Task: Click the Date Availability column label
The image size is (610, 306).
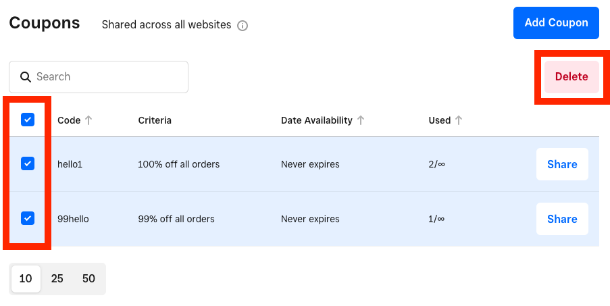Action: [316, 120]
